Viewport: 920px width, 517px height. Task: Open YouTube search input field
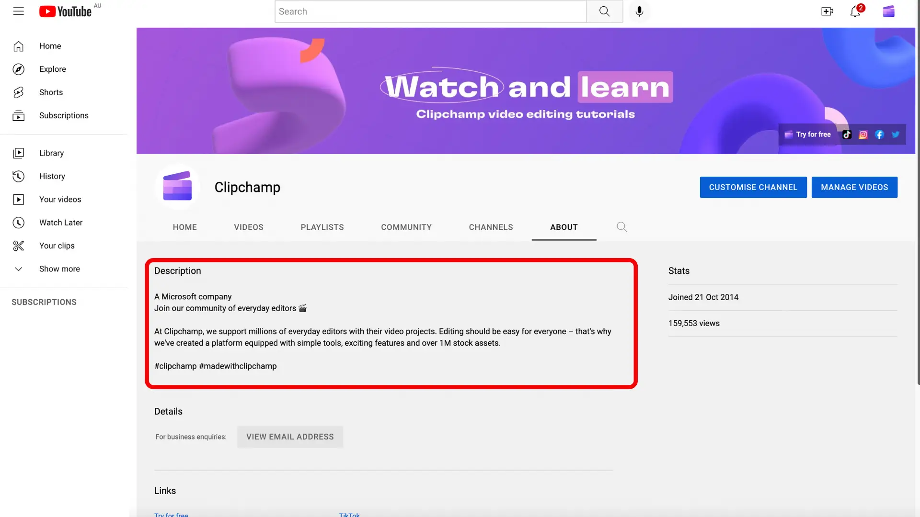point(430,11)
